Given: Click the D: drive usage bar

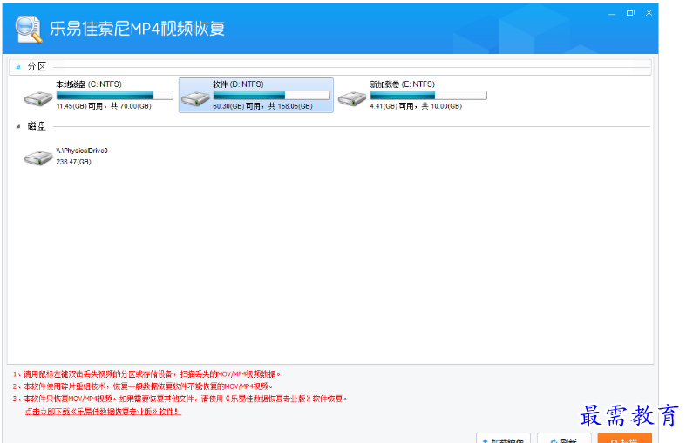Looking at the screenshot, I should point(271,95).
